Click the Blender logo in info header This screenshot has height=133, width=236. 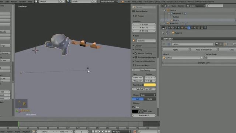coord(122,1)
